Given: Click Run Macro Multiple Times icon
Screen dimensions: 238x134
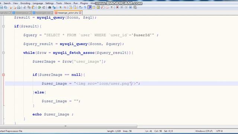Looking at the screenshot, I should 131,7.
